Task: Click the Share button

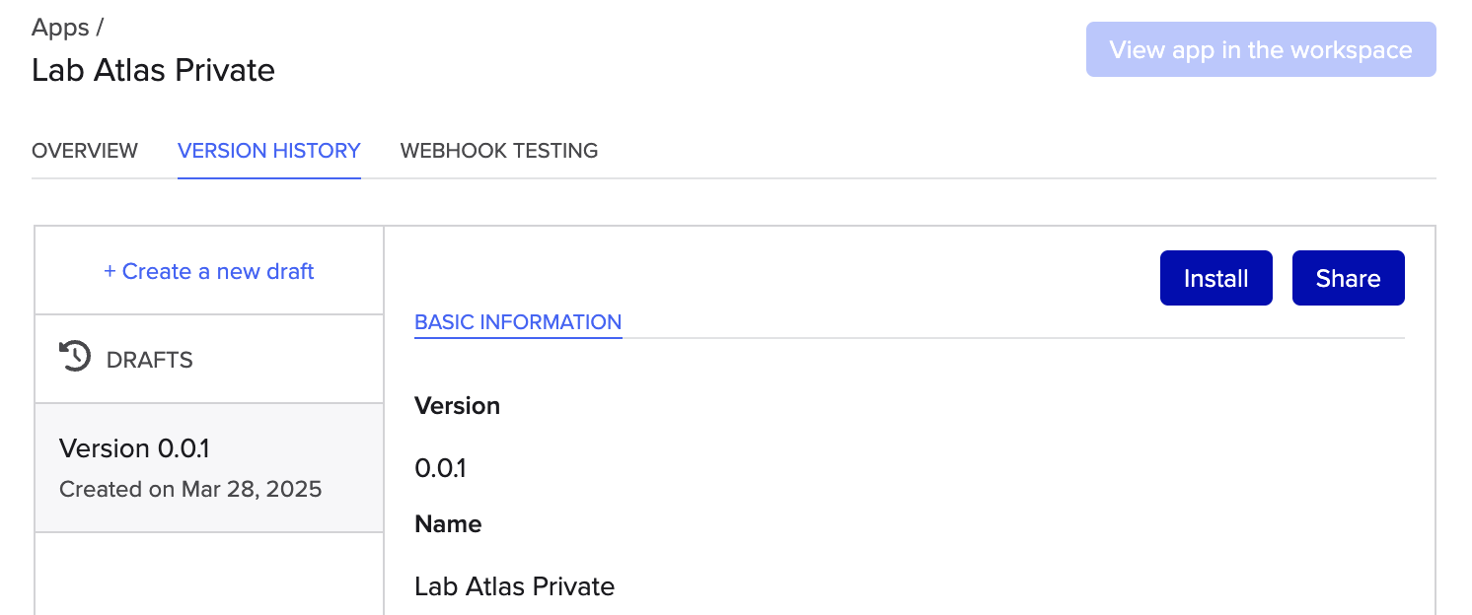Action: 1348,278
